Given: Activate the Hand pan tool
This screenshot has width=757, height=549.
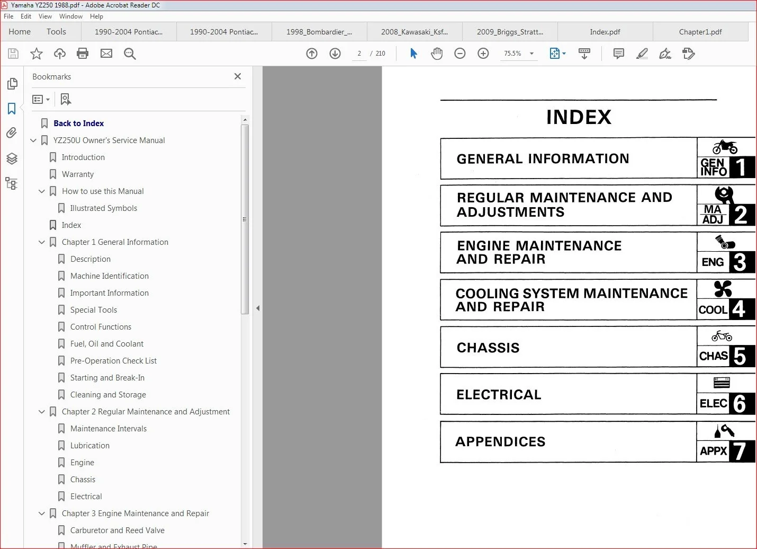Looking at the screenshot, I should [437, 54].
